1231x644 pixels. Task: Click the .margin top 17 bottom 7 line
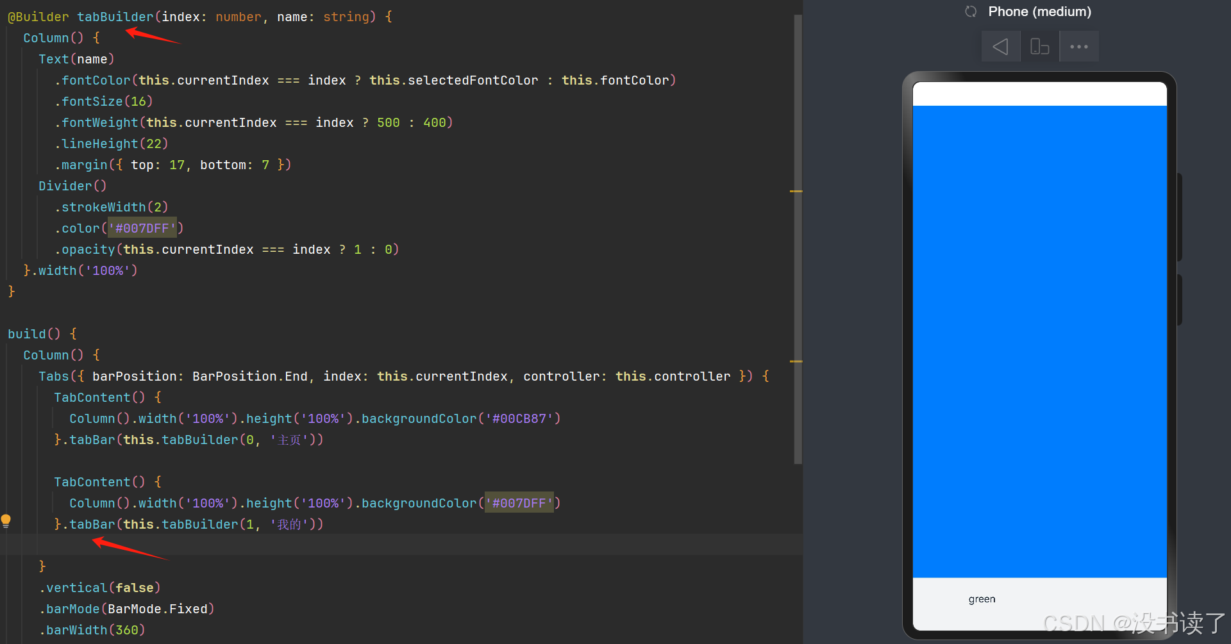click(x=173, y=165)
